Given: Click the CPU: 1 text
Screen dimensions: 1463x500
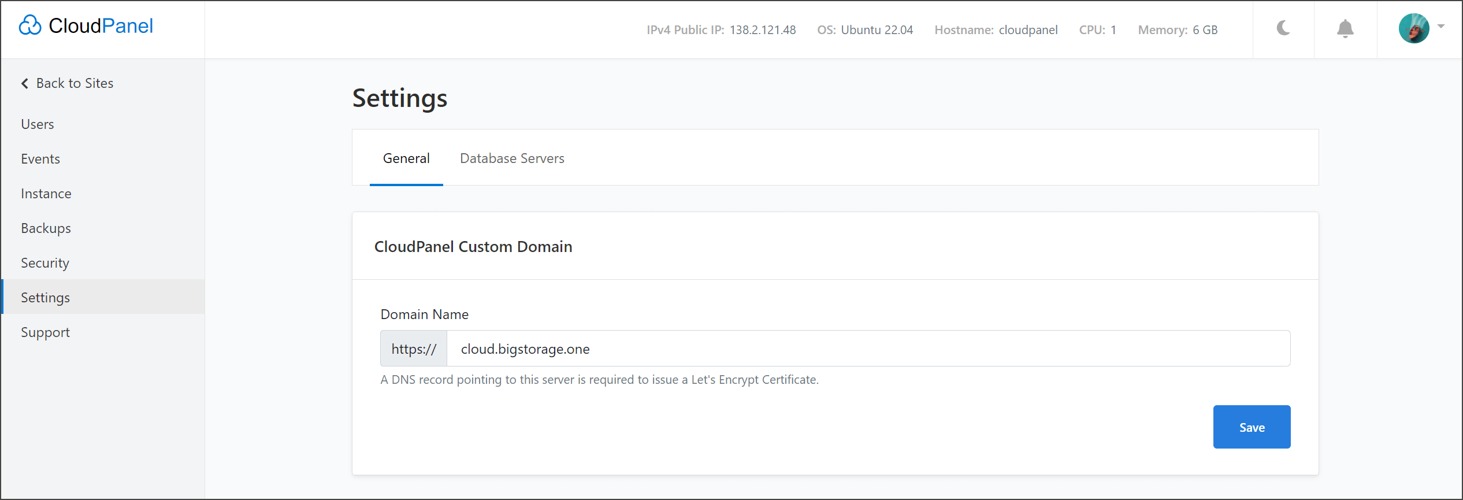Looking at the screenshot, I should 1098,30.
